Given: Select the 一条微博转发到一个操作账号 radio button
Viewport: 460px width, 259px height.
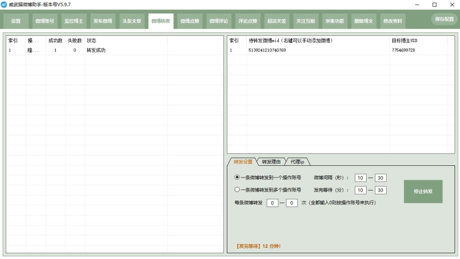Looking at the screenshot, I should (237, 177).
